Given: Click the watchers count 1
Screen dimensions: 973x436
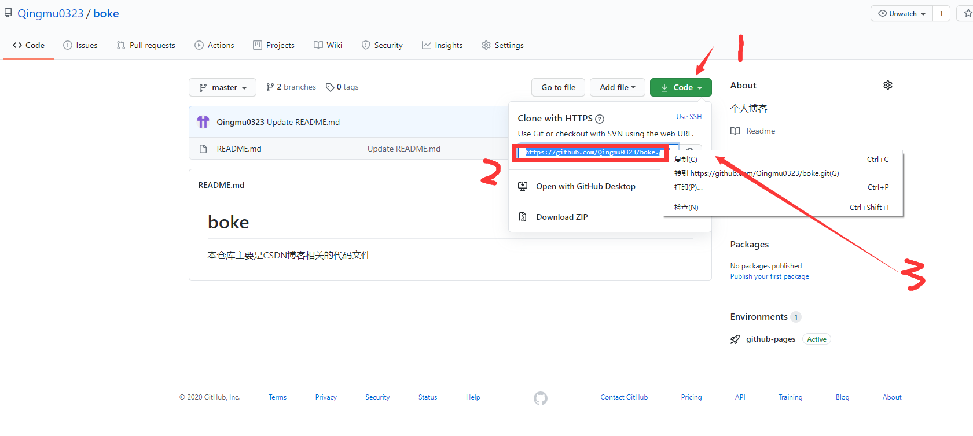Looking at the screenshot, I should coord(941,13).
